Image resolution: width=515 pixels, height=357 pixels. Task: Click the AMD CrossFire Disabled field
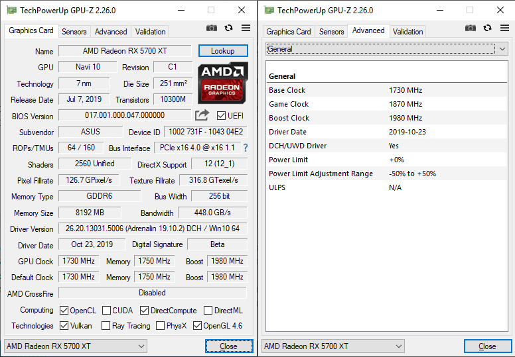(153, 293)
